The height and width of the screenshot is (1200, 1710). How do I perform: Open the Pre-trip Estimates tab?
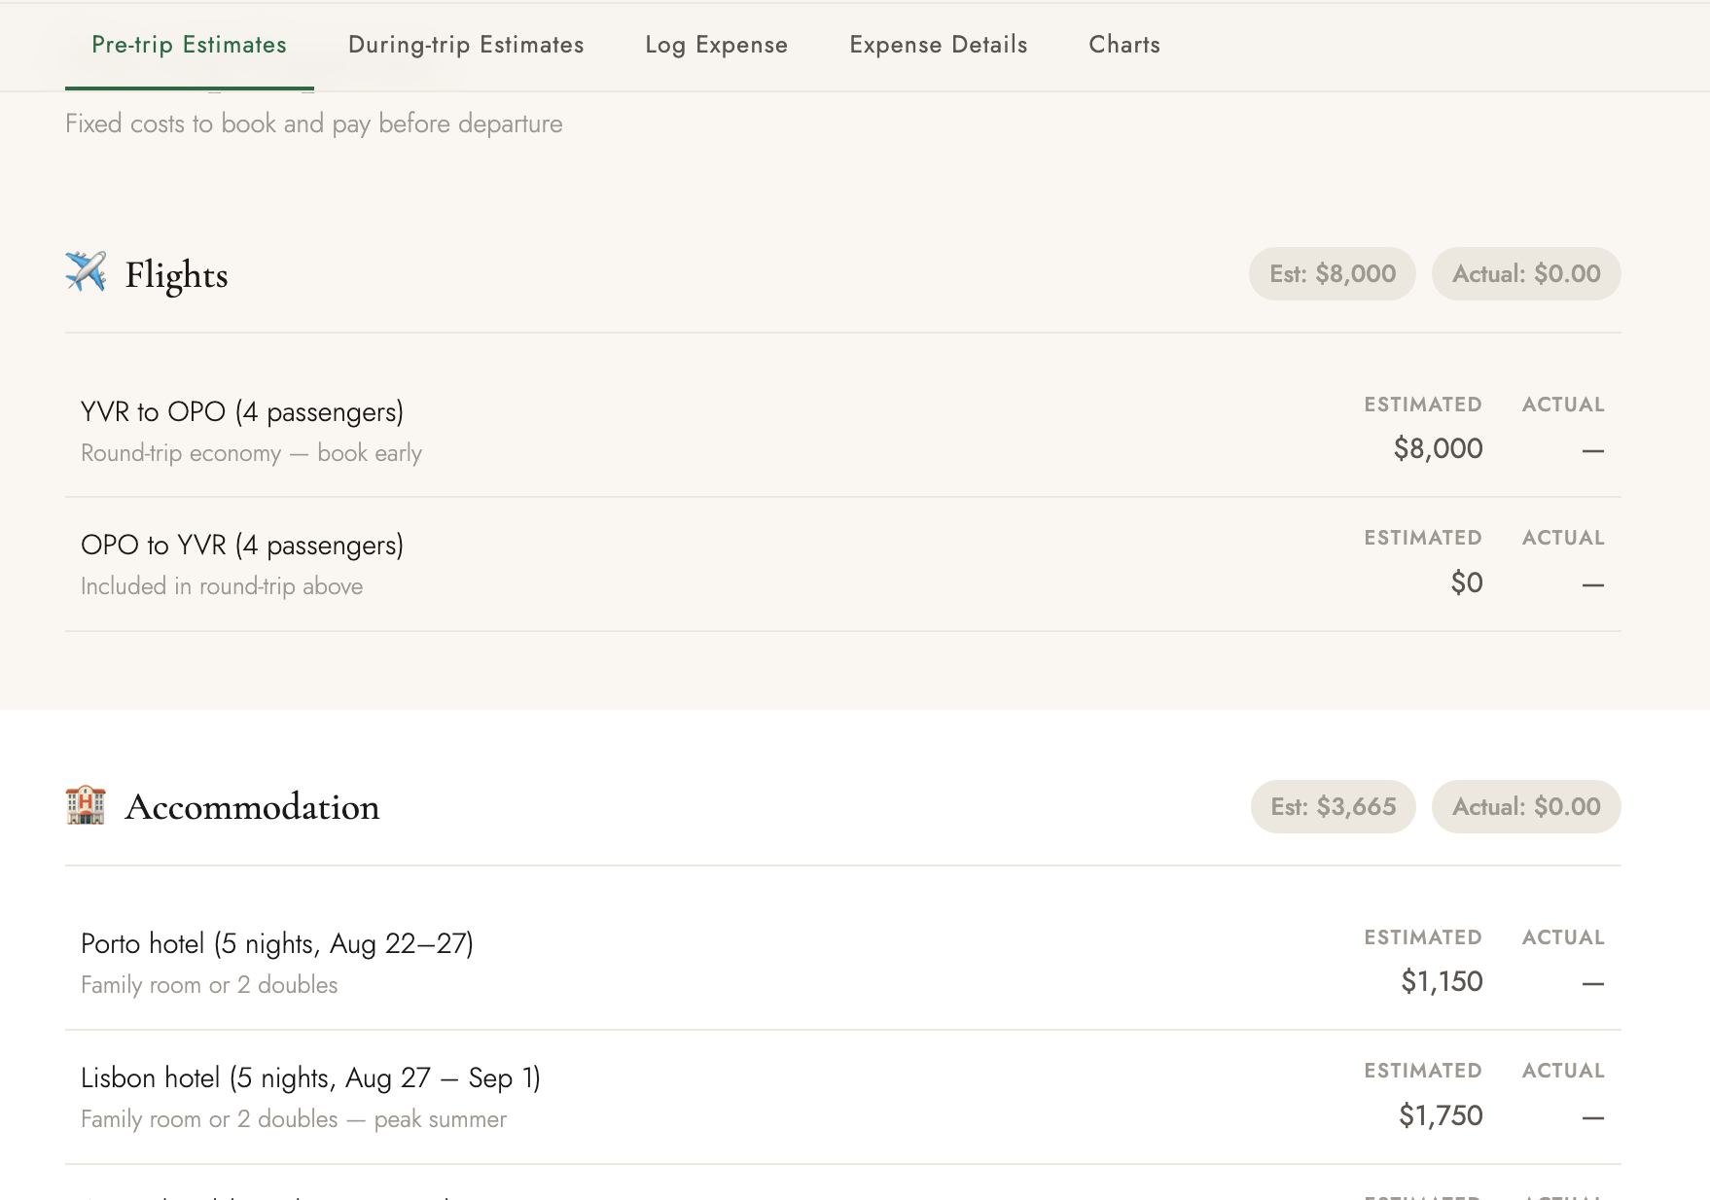[x=189, y=45]
